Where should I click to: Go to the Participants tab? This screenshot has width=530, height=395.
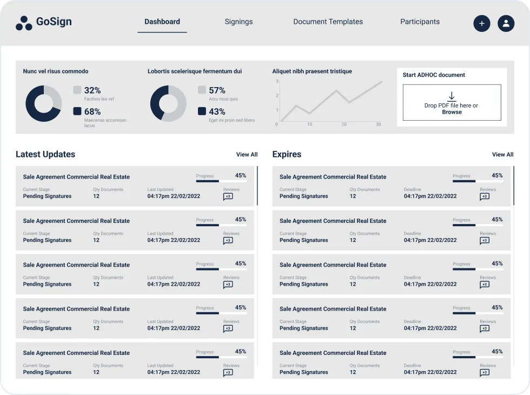420,22
